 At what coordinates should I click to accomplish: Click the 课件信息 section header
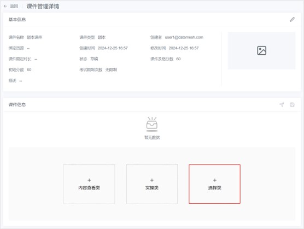17,105
